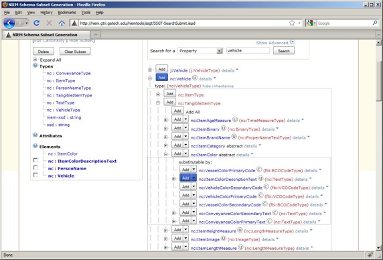This screenshot has width=383, height=260.
Task: Open the nc : ConveyanceType type link
Action: click(69, 73)
